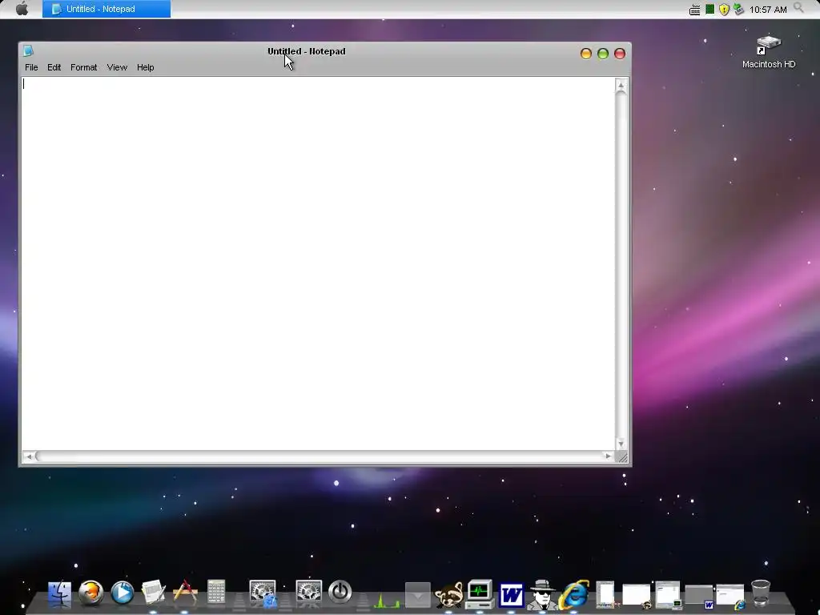This screenshot has width=820, height=615.
Task: Select the minimized window thumbnail with Explorer badge
Action: coord(730,597)
